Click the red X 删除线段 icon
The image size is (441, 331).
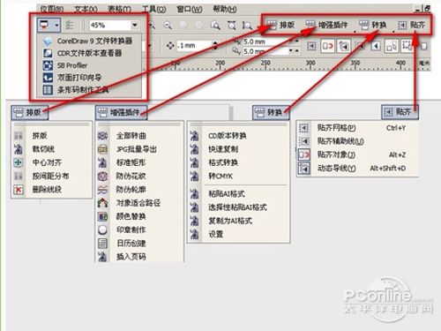tap(19, 190)
